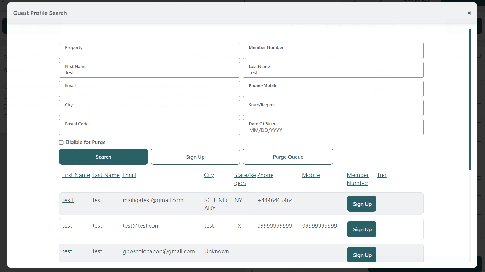Click the test@test.com email cell
The height and width of the screenshot is (272, 485).
[x=141, y=226]
